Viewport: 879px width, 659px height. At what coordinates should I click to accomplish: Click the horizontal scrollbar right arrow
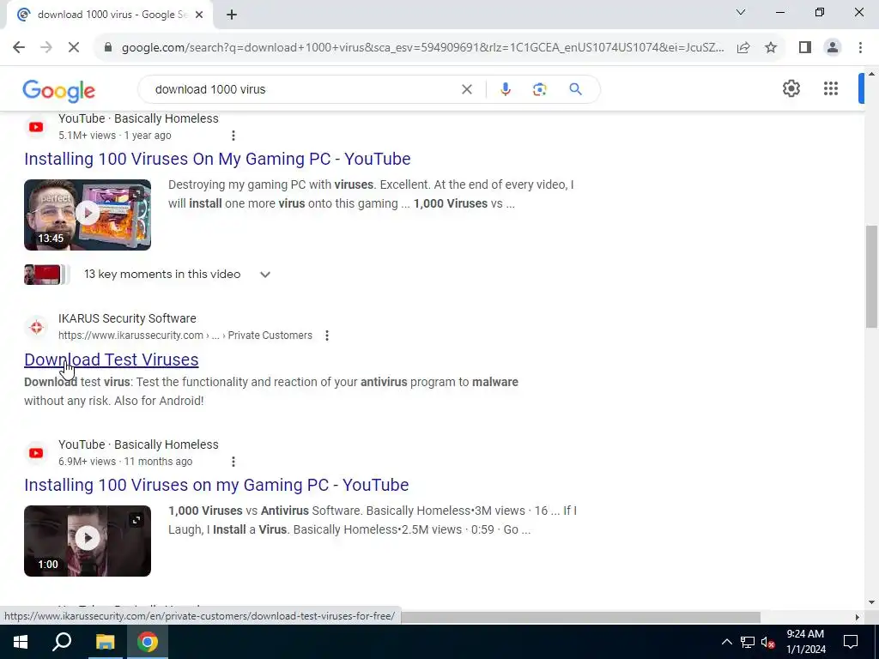(857, 617)
